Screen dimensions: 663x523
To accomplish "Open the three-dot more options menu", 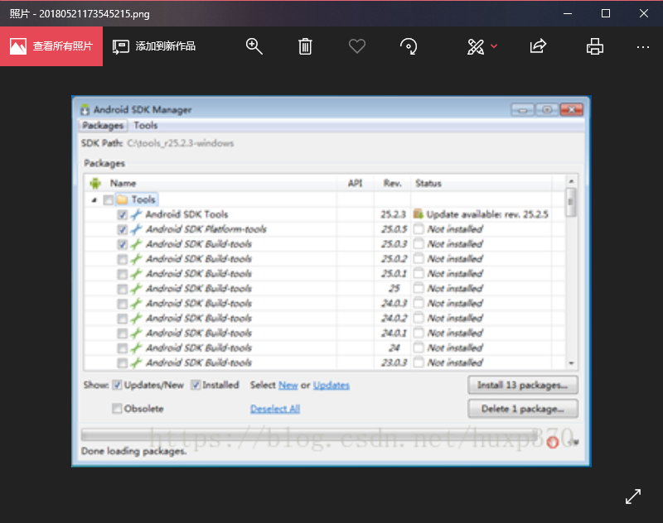I will point(643,47).
